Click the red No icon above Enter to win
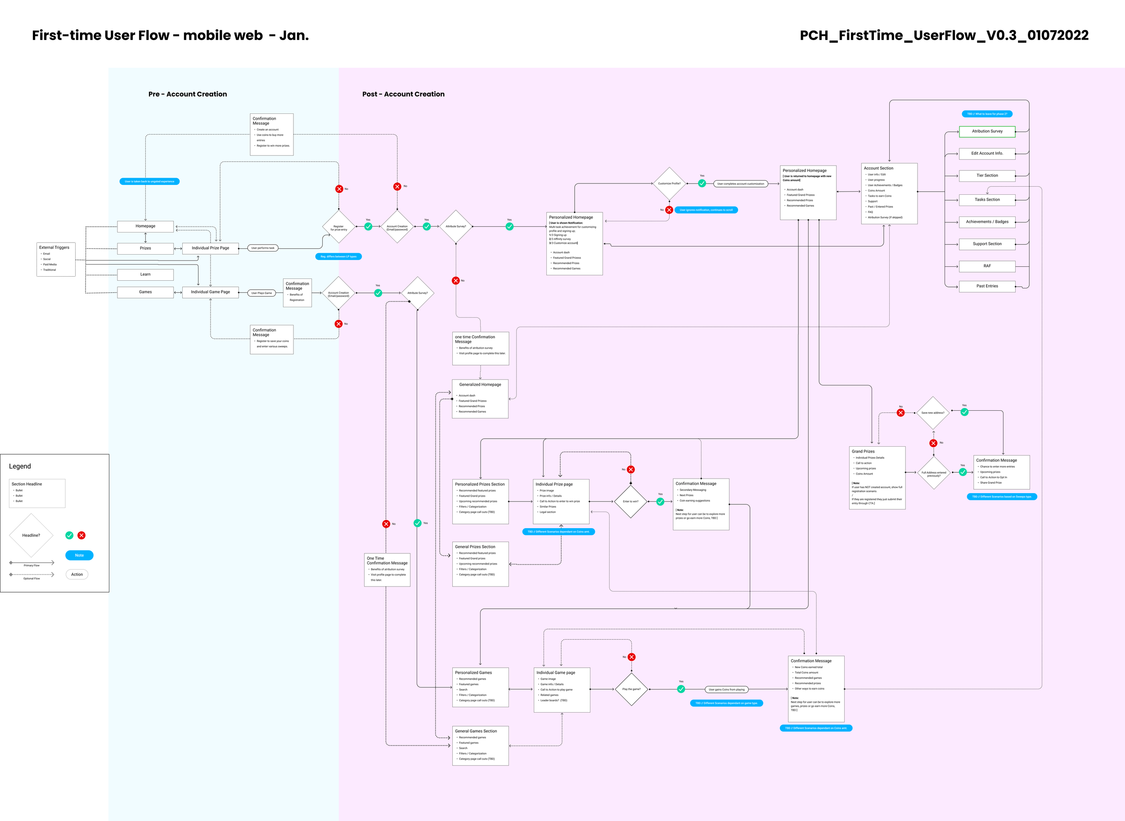 [630, 470]
